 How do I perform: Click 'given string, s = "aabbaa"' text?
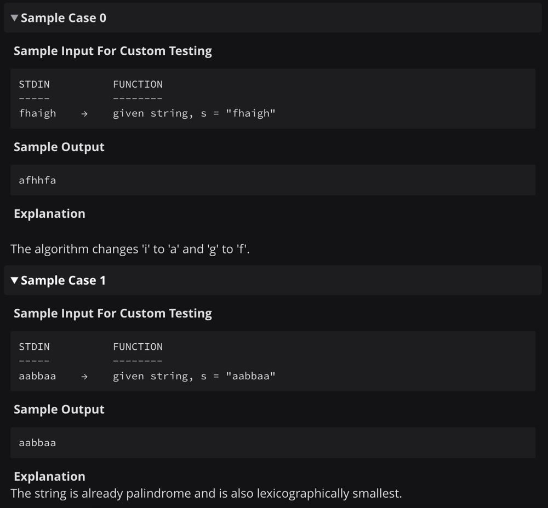[x=194, y=376]
